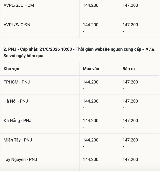Select the Tây Nguyên - PNJ row label
The height and width of the screenshot is (171, 160).
point(20,160)
